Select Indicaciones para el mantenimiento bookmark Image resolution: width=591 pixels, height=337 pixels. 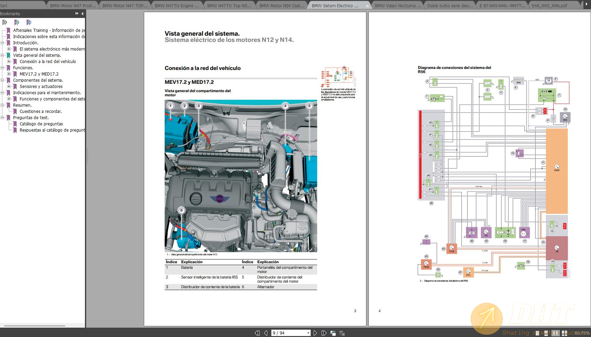click(x=47, y=93)
